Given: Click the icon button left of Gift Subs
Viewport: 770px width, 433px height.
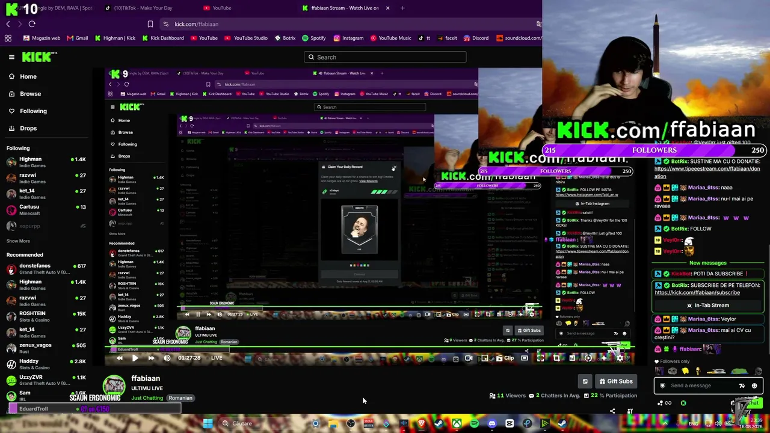Looking at the screenshot, I should point(585,381).
